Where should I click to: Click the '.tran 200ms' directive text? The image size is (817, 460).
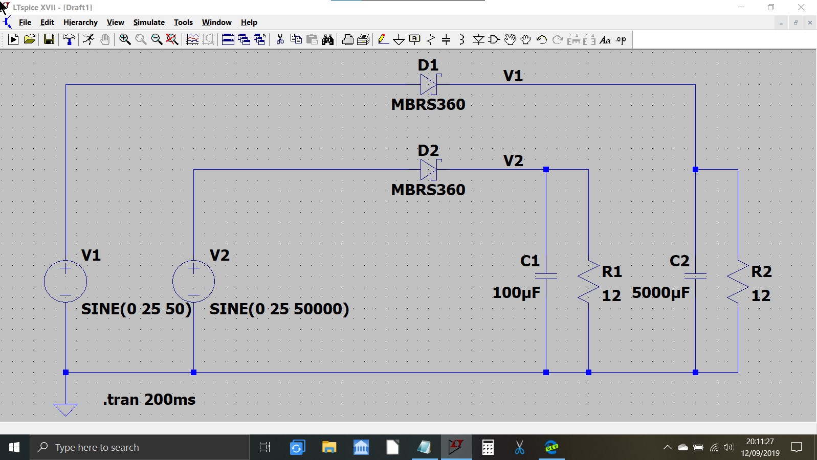coord(149,399)
